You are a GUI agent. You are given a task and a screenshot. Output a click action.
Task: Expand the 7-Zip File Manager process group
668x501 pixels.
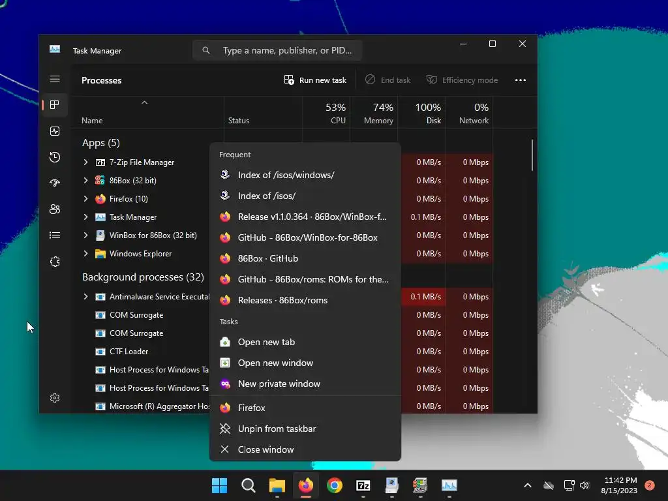[85, 162]
